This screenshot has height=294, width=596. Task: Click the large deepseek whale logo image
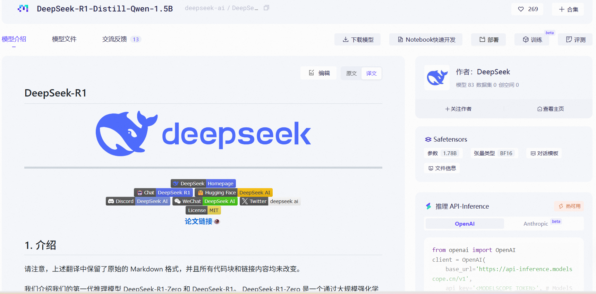coord(203,134)
